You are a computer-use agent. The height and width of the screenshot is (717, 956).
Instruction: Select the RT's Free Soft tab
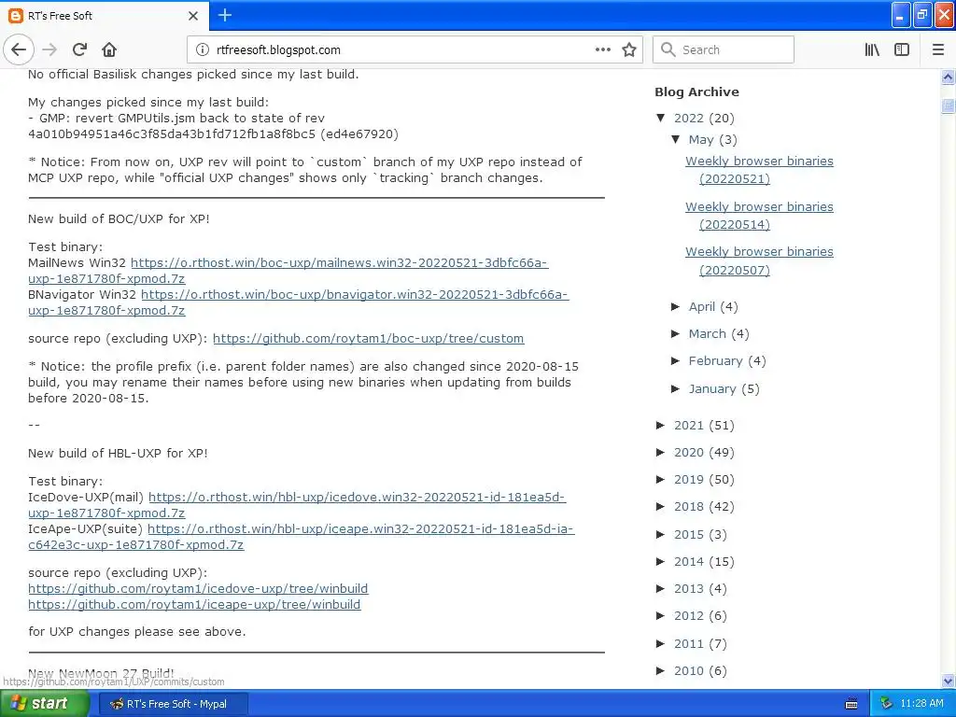[105, 16]
